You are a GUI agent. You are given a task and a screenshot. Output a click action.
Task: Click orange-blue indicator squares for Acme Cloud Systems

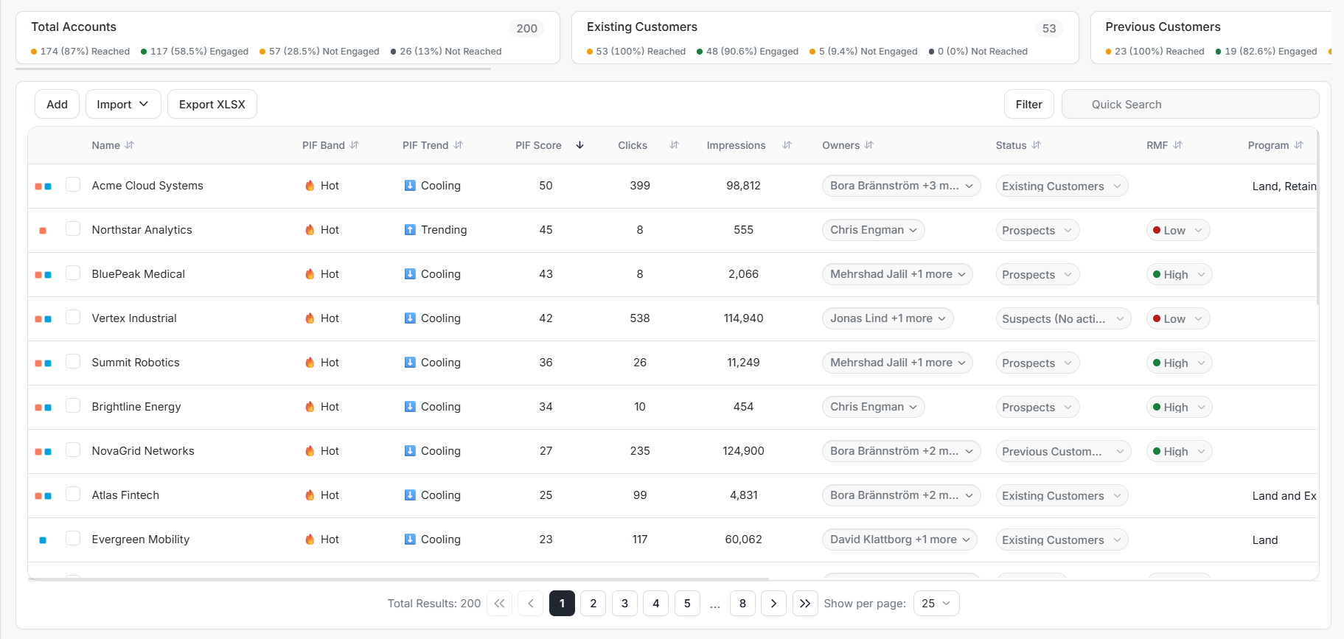pos(43,186)
